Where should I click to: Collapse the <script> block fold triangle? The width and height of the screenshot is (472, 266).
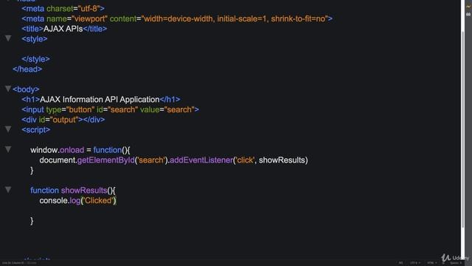click(8, 129)
